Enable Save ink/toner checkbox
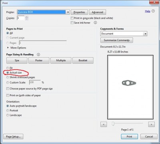This screenshot has height=144, width=160. (x=72, y=23)
